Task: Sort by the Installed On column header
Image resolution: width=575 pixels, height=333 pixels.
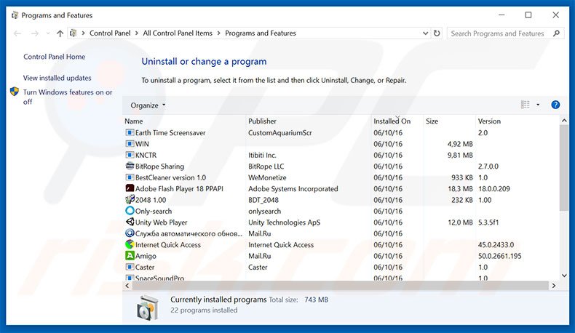Action: (x=392, y=121)
